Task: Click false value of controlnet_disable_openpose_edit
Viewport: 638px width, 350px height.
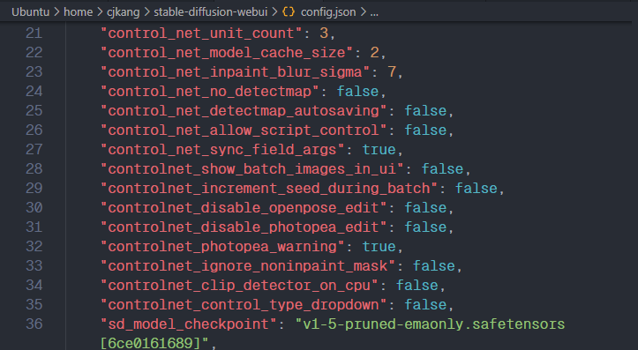Action: click(x=425, y=208)
